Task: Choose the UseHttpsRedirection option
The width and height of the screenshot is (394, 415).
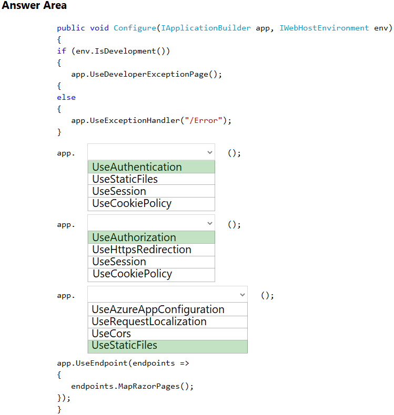Action: coord(151,250)
